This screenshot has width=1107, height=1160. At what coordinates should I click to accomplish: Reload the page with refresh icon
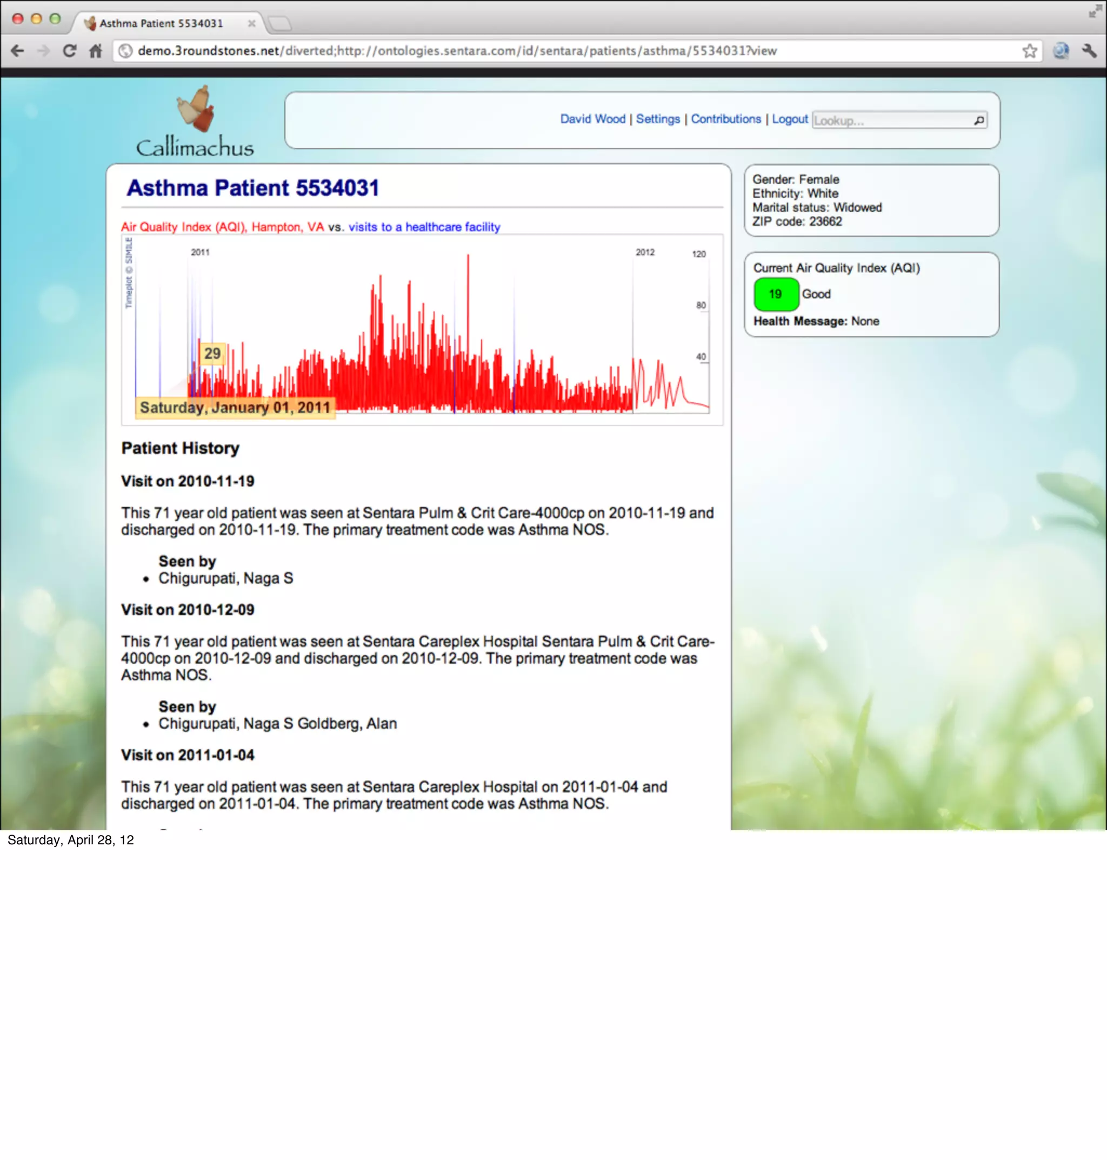[70, 51]
